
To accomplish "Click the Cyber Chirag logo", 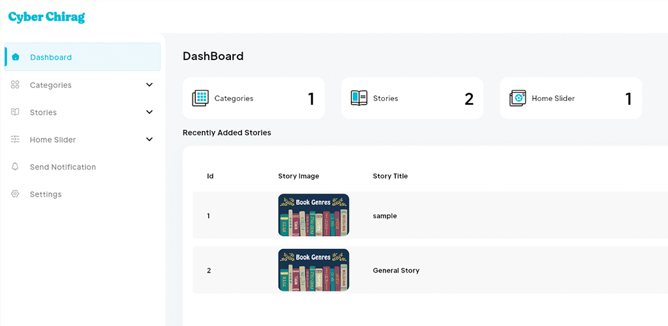I will click(46, 17).
